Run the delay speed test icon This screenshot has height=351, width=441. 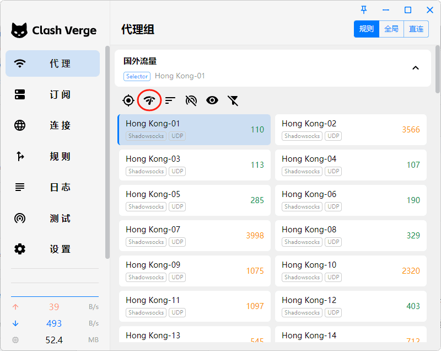pos(149,100)
